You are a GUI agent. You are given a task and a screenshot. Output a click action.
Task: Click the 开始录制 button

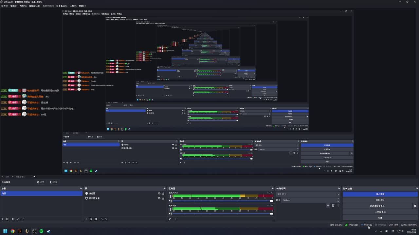(380, 200)
